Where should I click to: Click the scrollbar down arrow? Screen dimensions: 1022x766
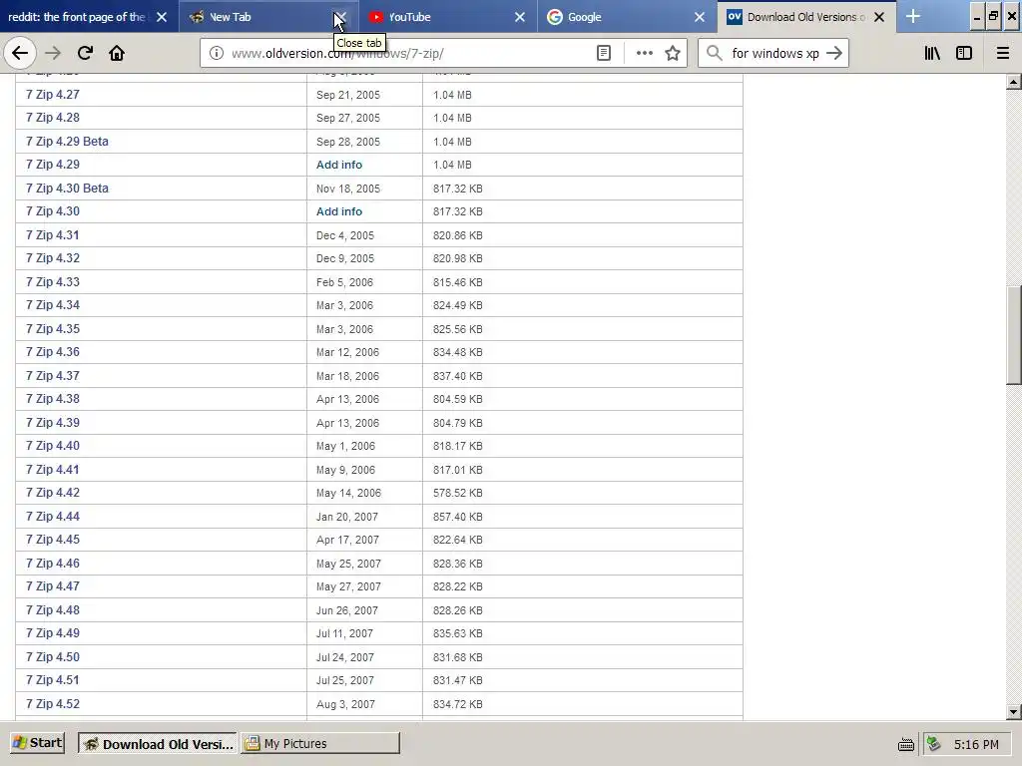point(1014,712)
